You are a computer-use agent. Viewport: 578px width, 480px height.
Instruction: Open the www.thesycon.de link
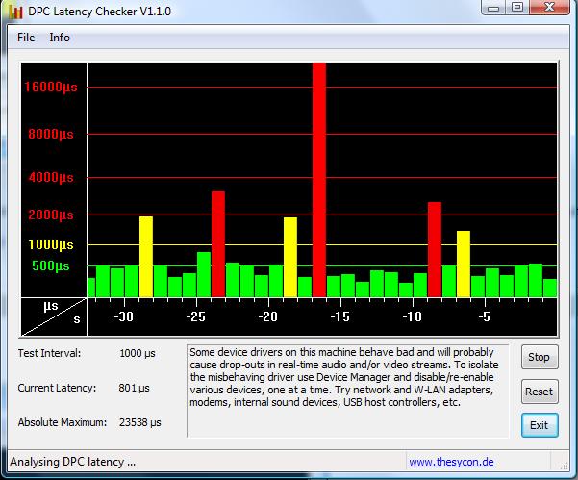[x=451, y=462]
